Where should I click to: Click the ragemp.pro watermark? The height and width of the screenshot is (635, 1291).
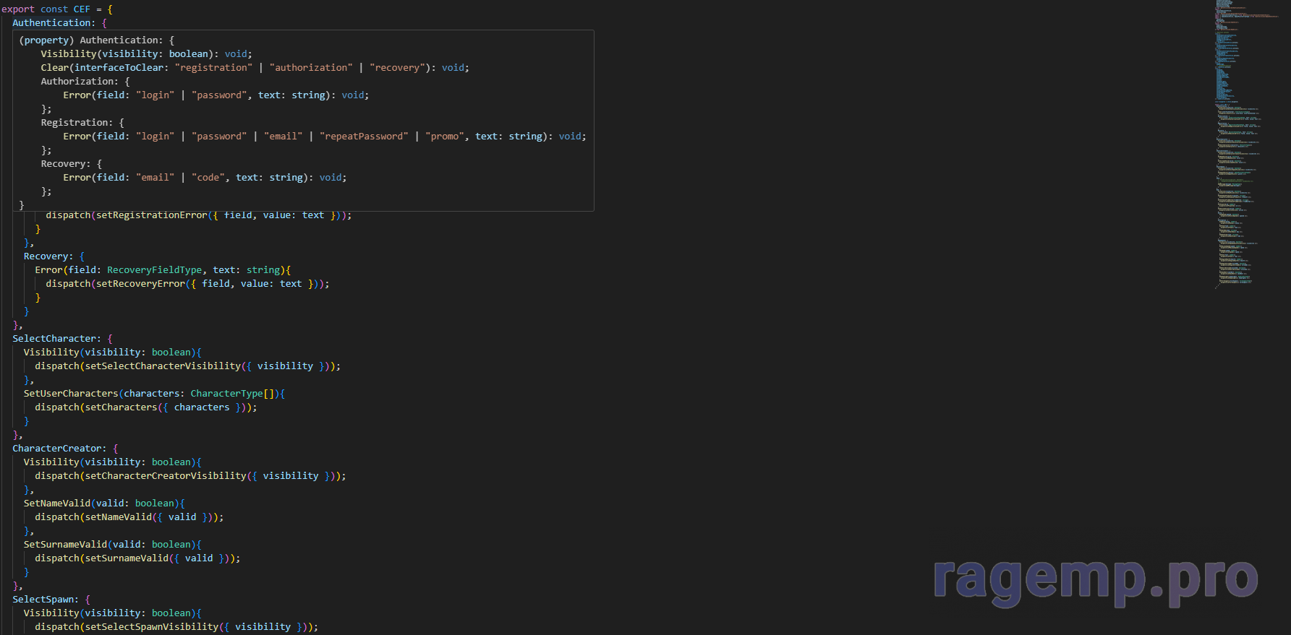1095,580
